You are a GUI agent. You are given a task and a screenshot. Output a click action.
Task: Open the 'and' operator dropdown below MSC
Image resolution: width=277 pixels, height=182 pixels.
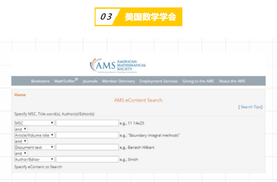(21, 129)
